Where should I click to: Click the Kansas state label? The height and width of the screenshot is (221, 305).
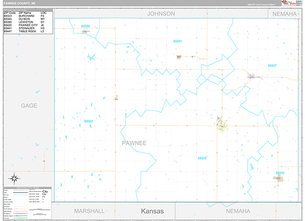coord(152,211)
